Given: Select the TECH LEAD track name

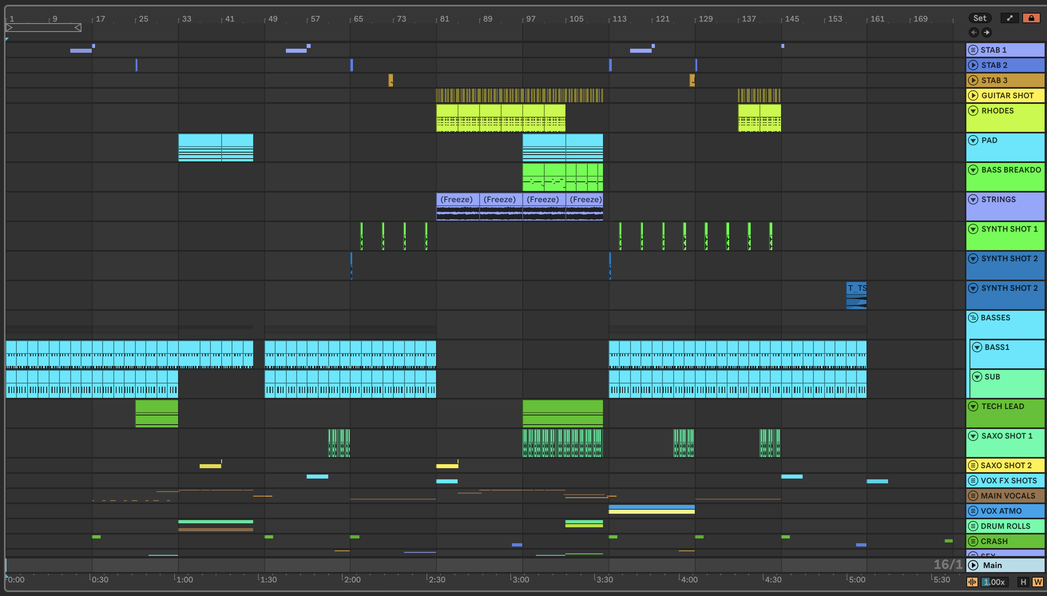Looking at the screenshot, I should pos(1002,406).
